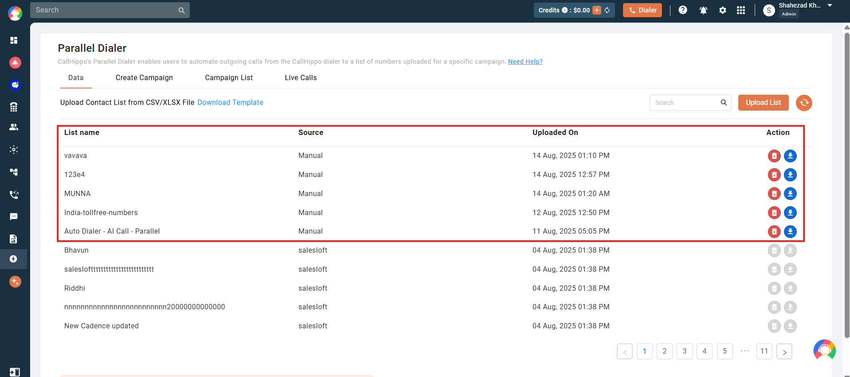
Task: Expand the user profile dropdown arrow
Action: [830, 5]
